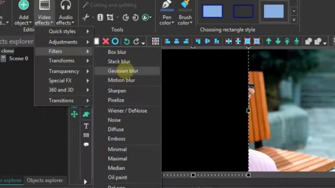
Task: Rotate 90 degrees clockwise icon
Action: point(126,17)
